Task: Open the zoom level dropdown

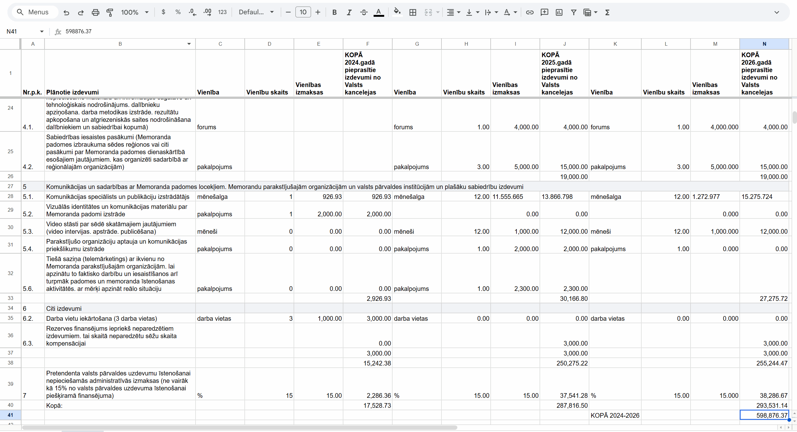Action: 135,12
